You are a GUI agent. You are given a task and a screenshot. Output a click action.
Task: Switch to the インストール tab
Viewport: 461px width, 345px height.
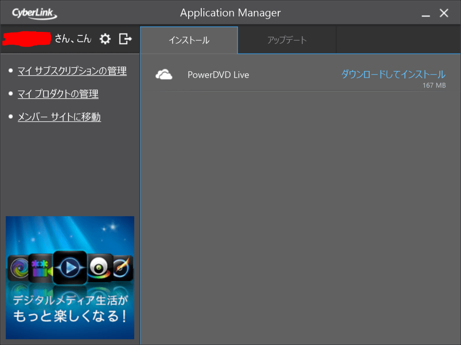click(x=189, y=40)
